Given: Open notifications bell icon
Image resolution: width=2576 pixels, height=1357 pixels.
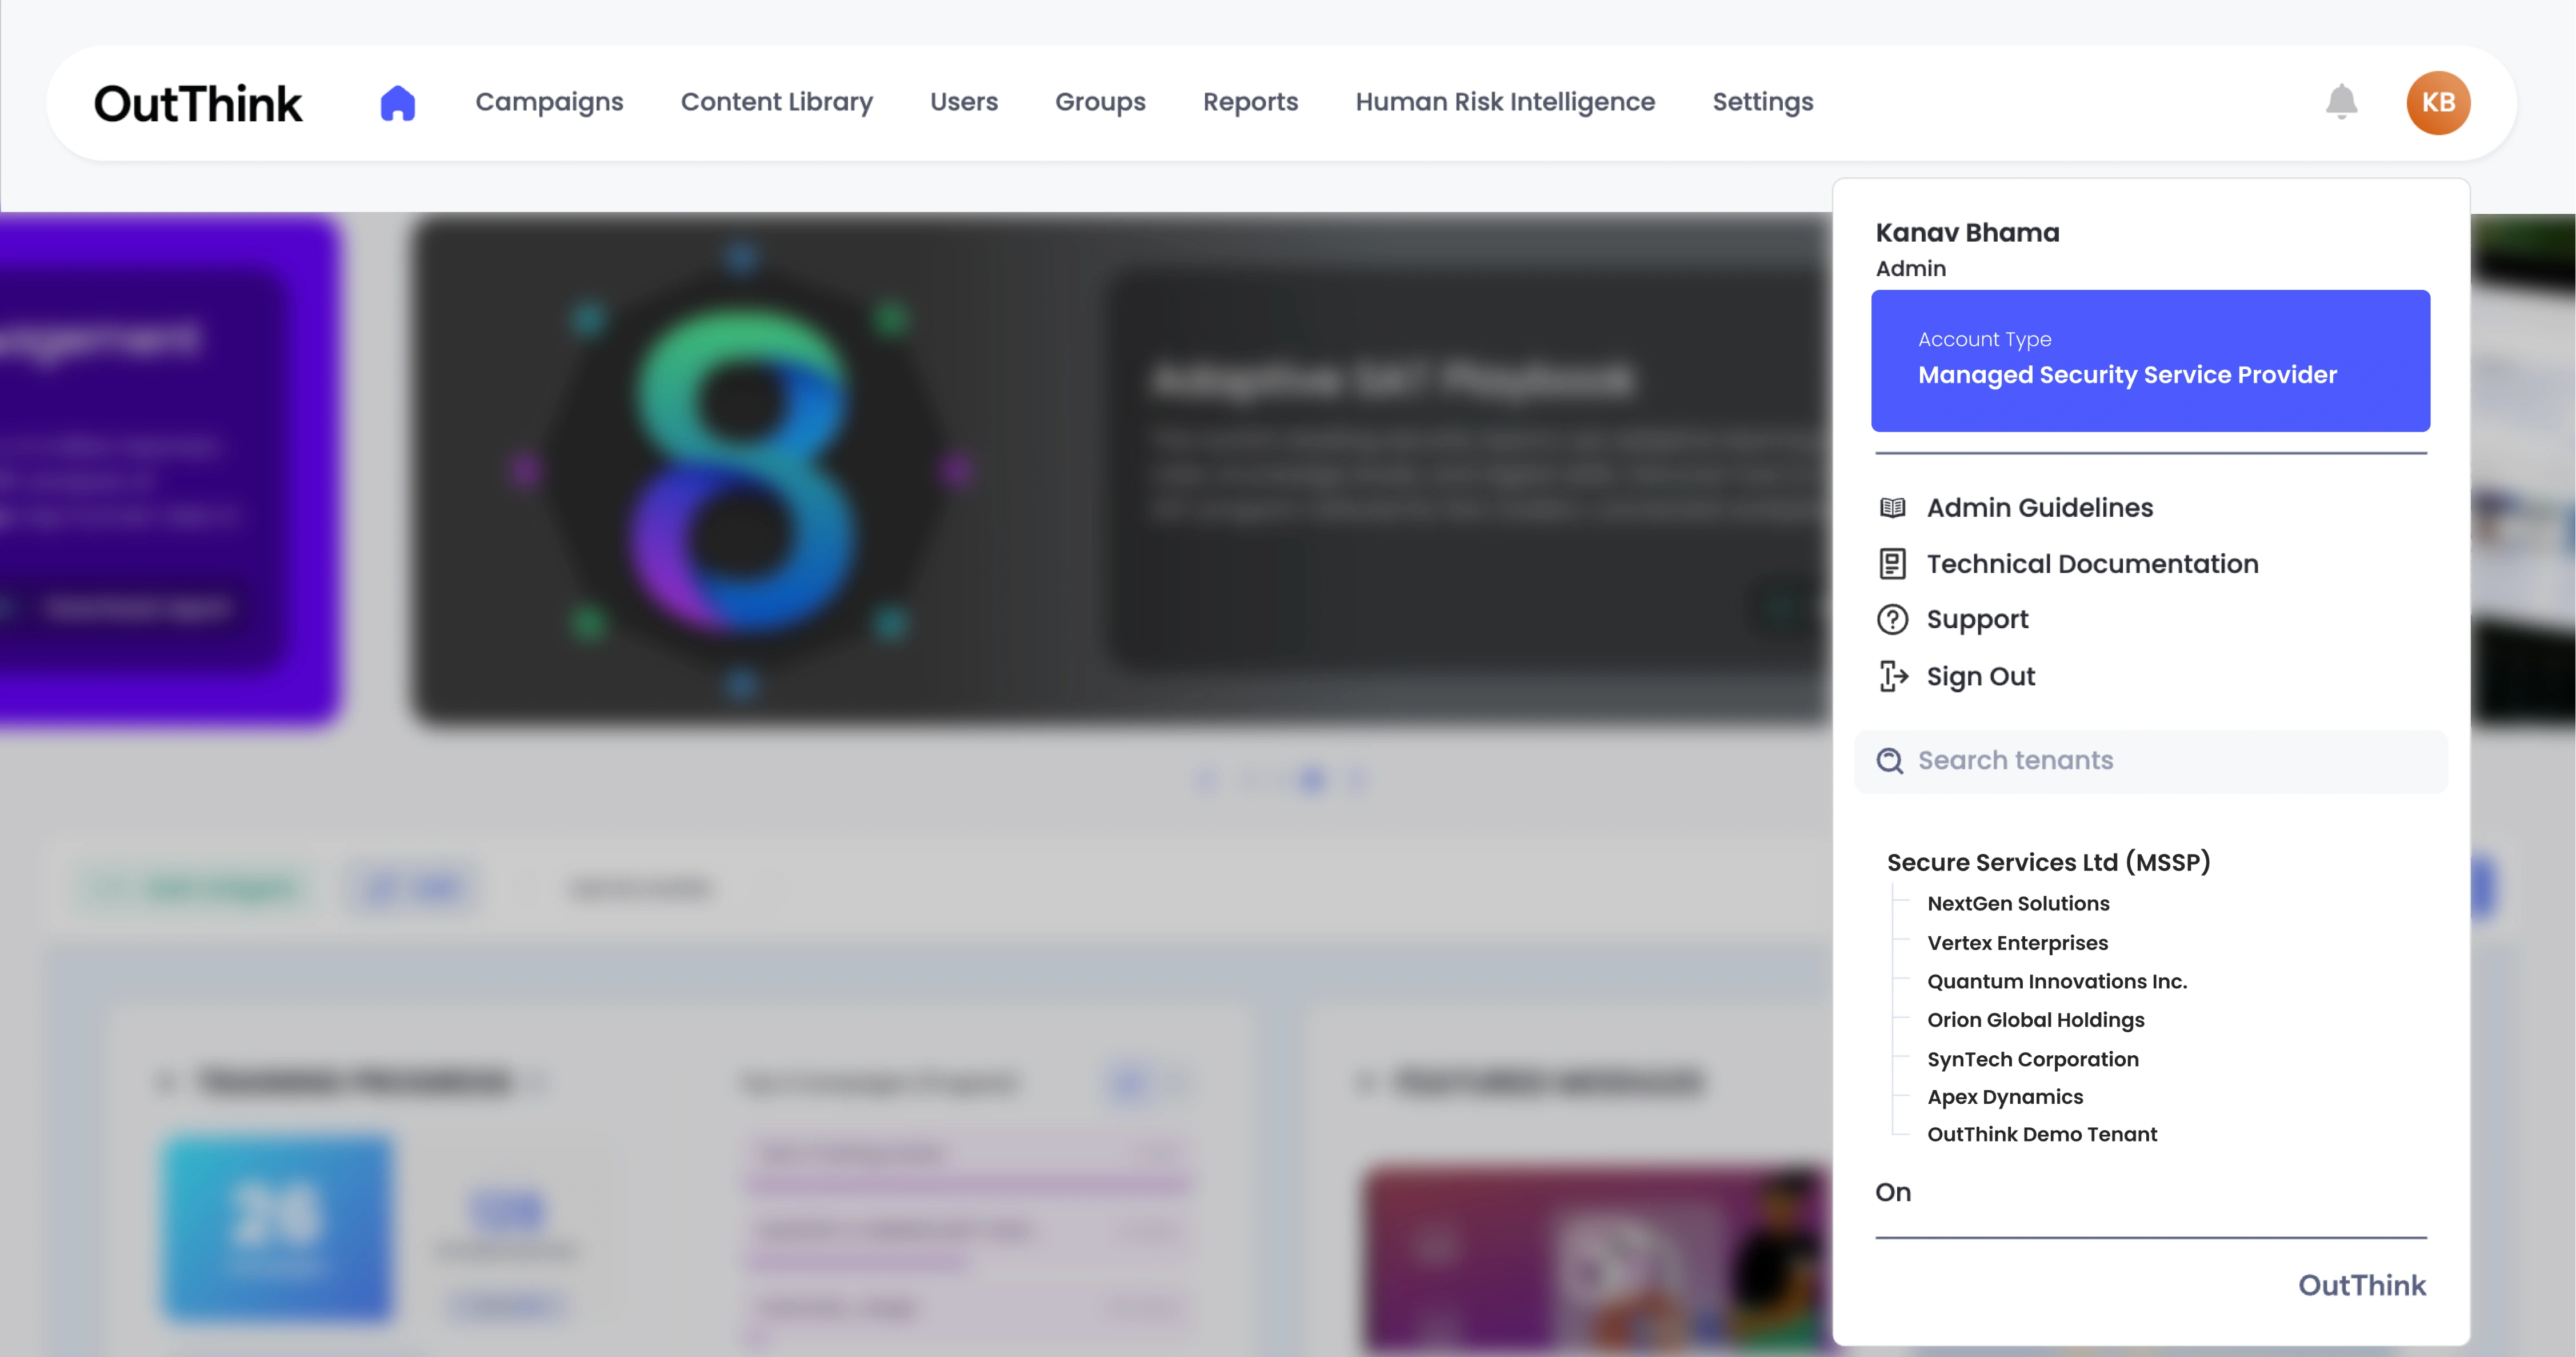Looking at the screenshot, I should point(2341,102).
